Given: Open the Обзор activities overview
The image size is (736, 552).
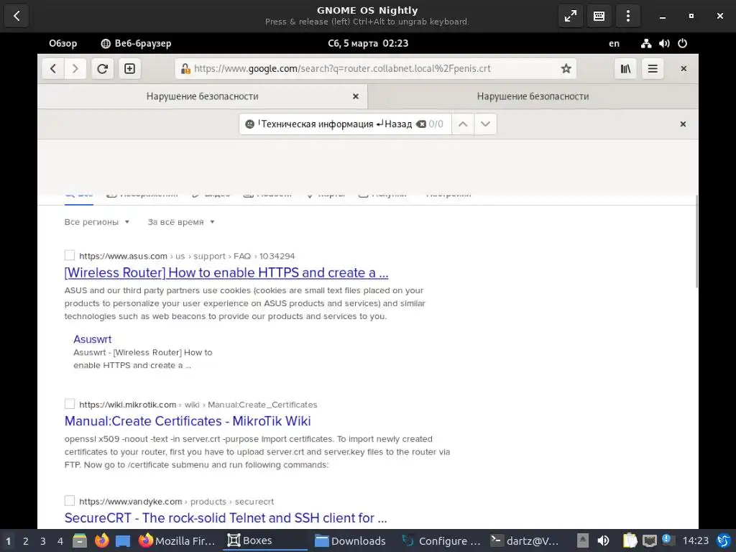Looking at the screenshot, I should pyautogui.click(x=63, y=44).
